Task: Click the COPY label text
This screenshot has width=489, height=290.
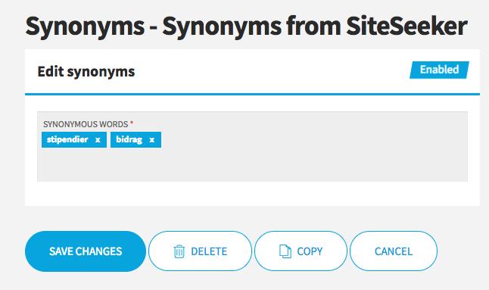Action: (x=310, y=251)
